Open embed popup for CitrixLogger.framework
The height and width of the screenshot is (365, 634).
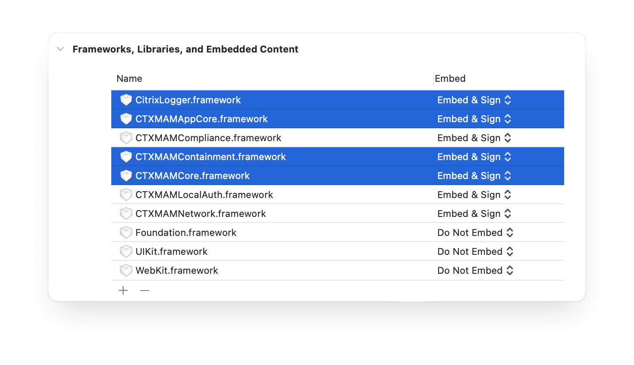[x=474, y=100]
